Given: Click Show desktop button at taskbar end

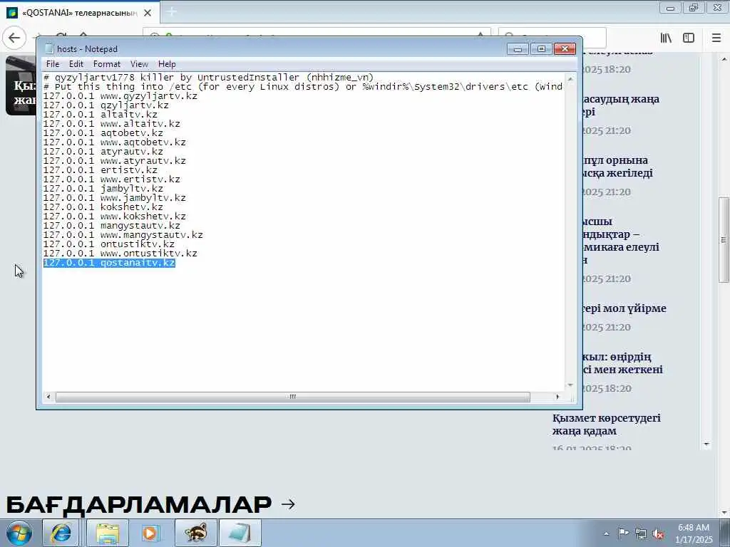Looking at the screenshot, I should click(x=725, y=533).
